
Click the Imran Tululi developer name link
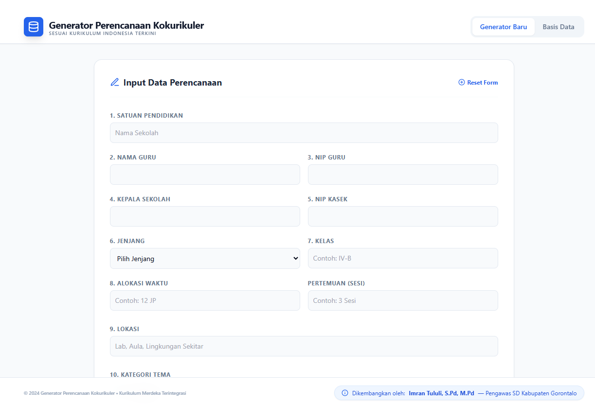tap(441, 393)
